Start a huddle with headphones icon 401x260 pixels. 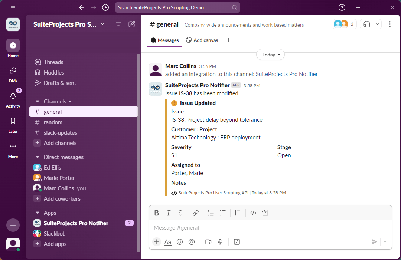pos(367,24)
